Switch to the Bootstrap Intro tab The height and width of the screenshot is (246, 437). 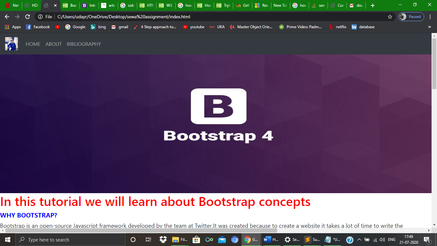[89, 5]
